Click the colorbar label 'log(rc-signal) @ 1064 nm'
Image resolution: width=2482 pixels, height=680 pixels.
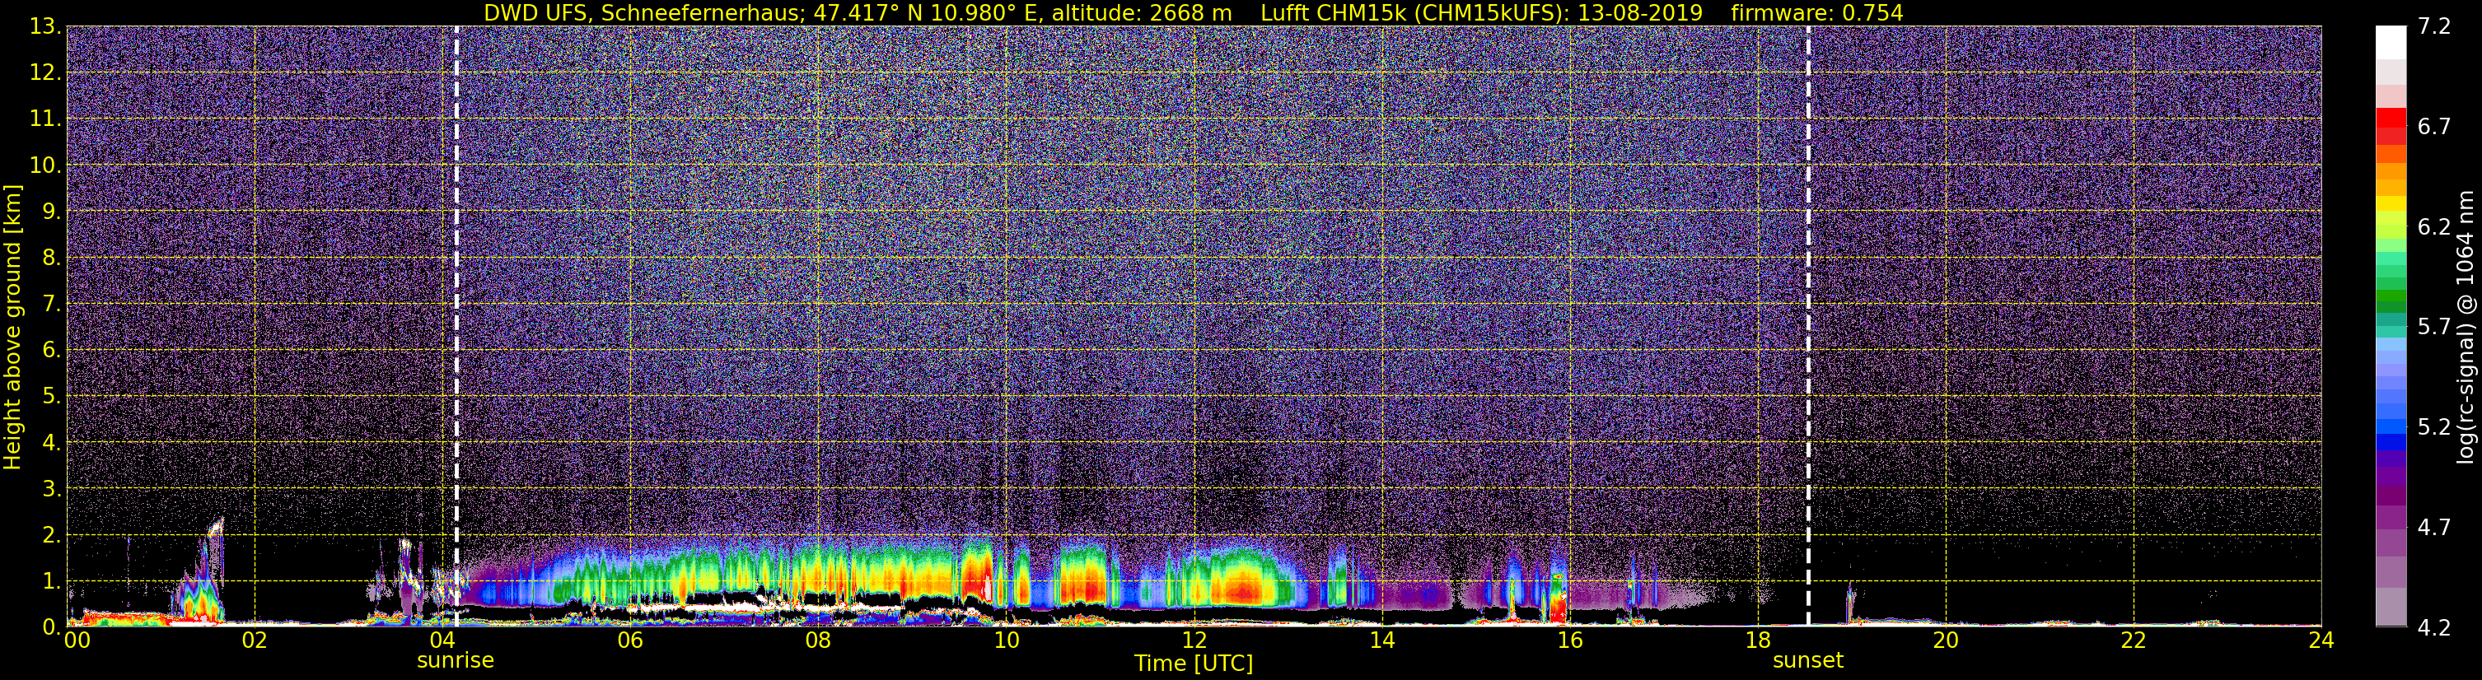coord(2466,327)
